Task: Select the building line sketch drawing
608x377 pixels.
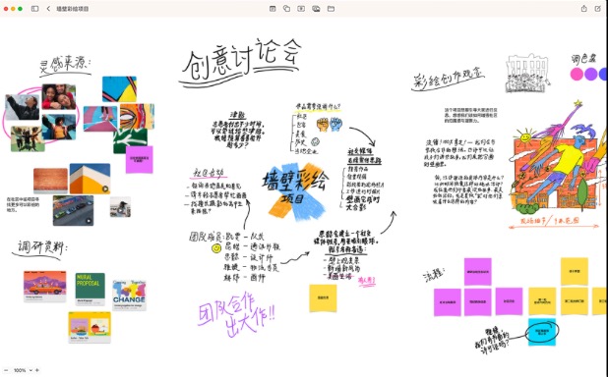Action: point(527,74)
